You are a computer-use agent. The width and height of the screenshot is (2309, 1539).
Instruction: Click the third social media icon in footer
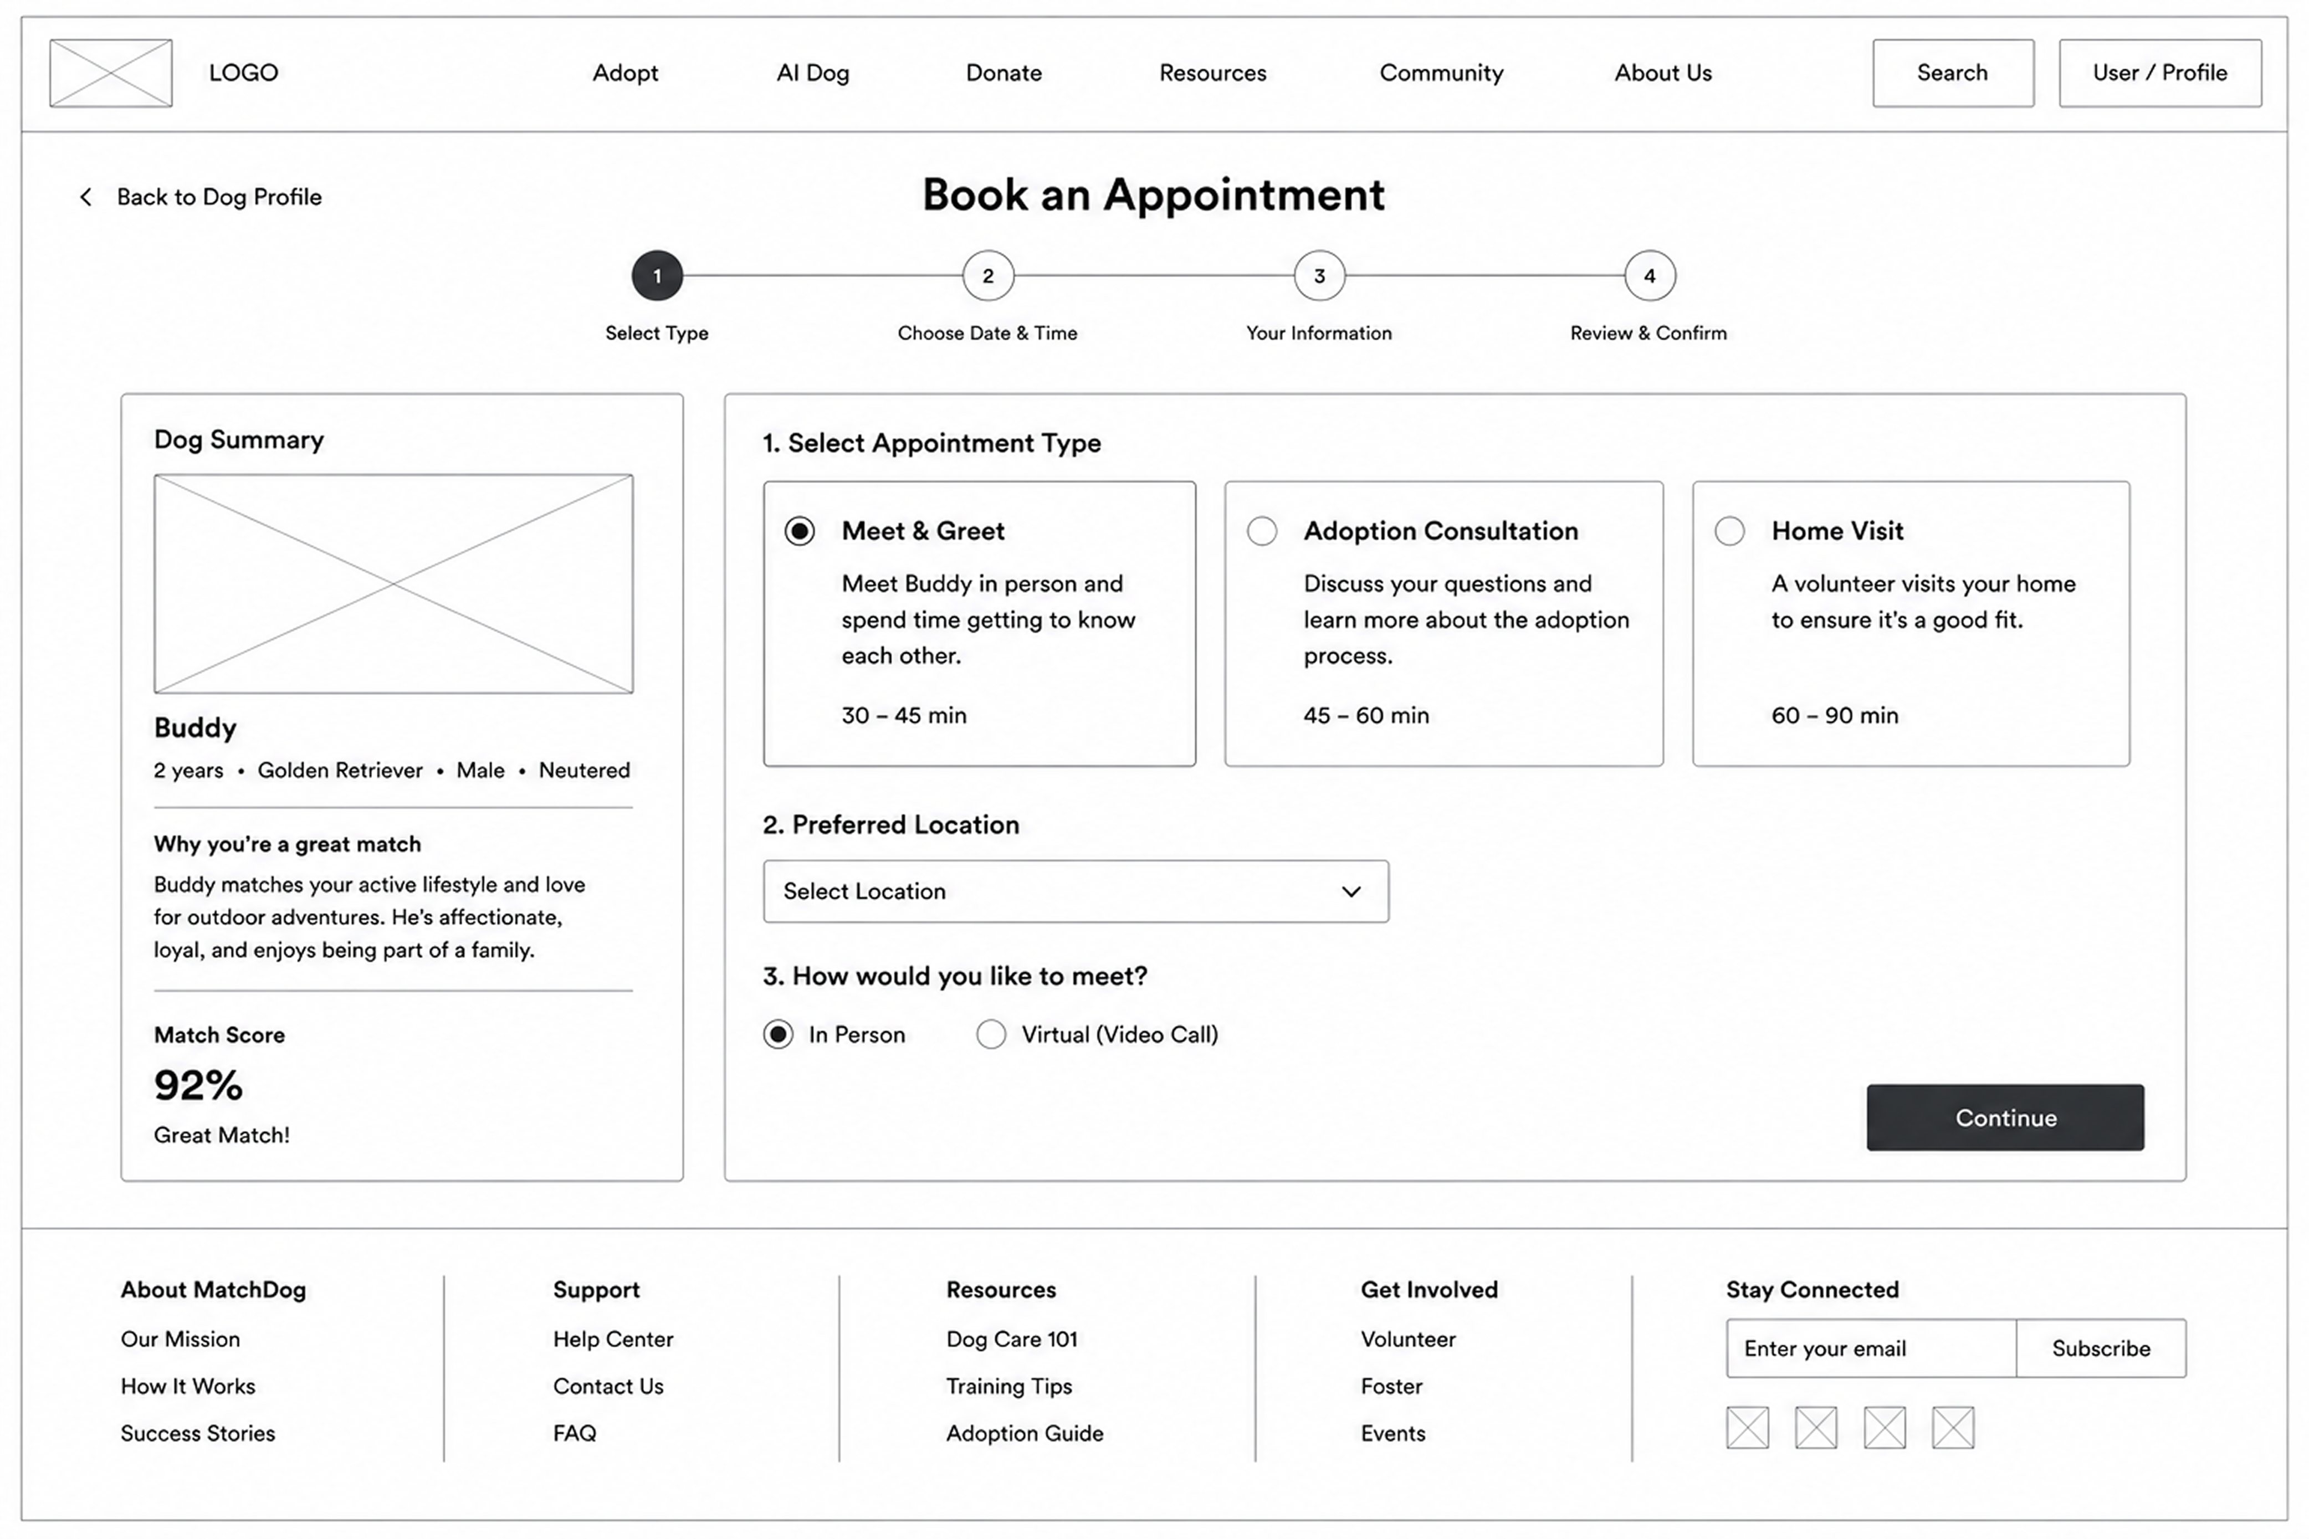click(1885, 1427)
